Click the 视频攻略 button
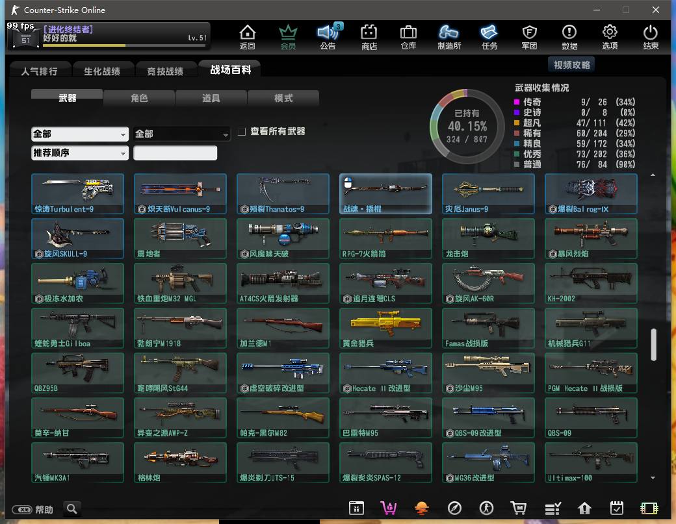 (572, 65)
